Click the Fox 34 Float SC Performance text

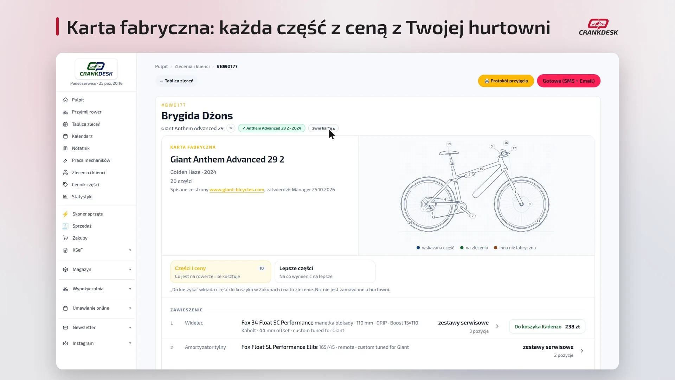(x=277, y=323)
